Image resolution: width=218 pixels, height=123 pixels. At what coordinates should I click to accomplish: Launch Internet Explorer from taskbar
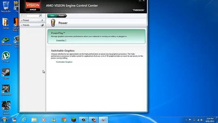[x=24, y=120]
